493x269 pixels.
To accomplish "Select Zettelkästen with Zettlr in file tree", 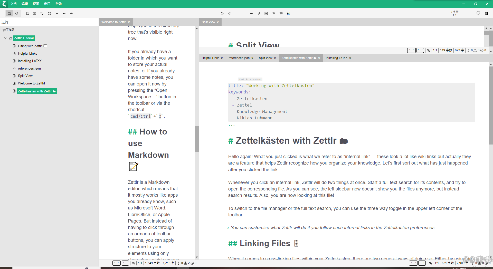I will pyautogui.click(x=37, y=91).
